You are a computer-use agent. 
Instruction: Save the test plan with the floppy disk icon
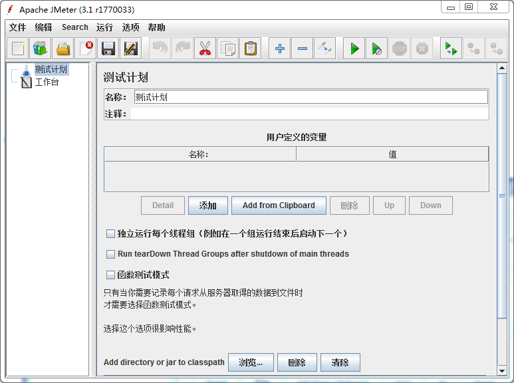108,49
